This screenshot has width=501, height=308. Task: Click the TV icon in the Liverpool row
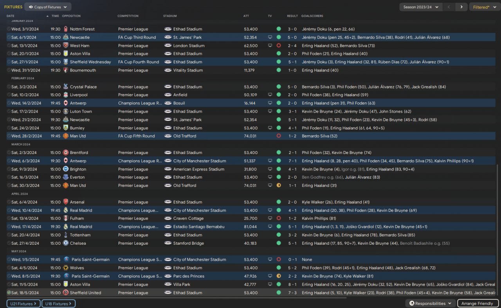(x=270, y=95)
